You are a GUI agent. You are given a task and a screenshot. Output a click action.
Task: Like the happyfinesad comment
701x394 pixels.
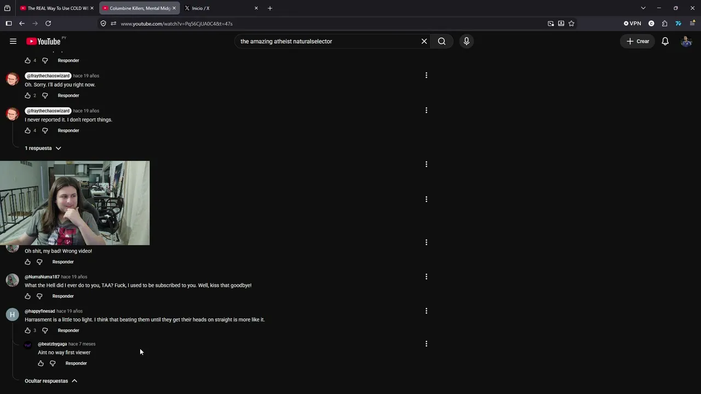pos(28,331)
